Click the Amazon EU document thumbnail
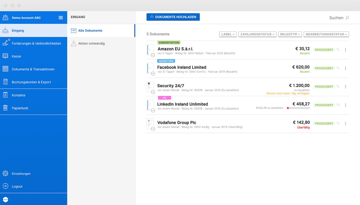 pos(150,50)
